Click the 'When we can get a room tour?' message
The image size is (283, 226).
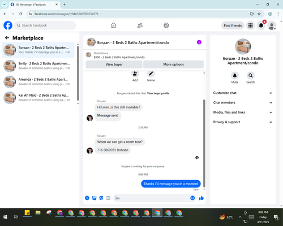120,142
